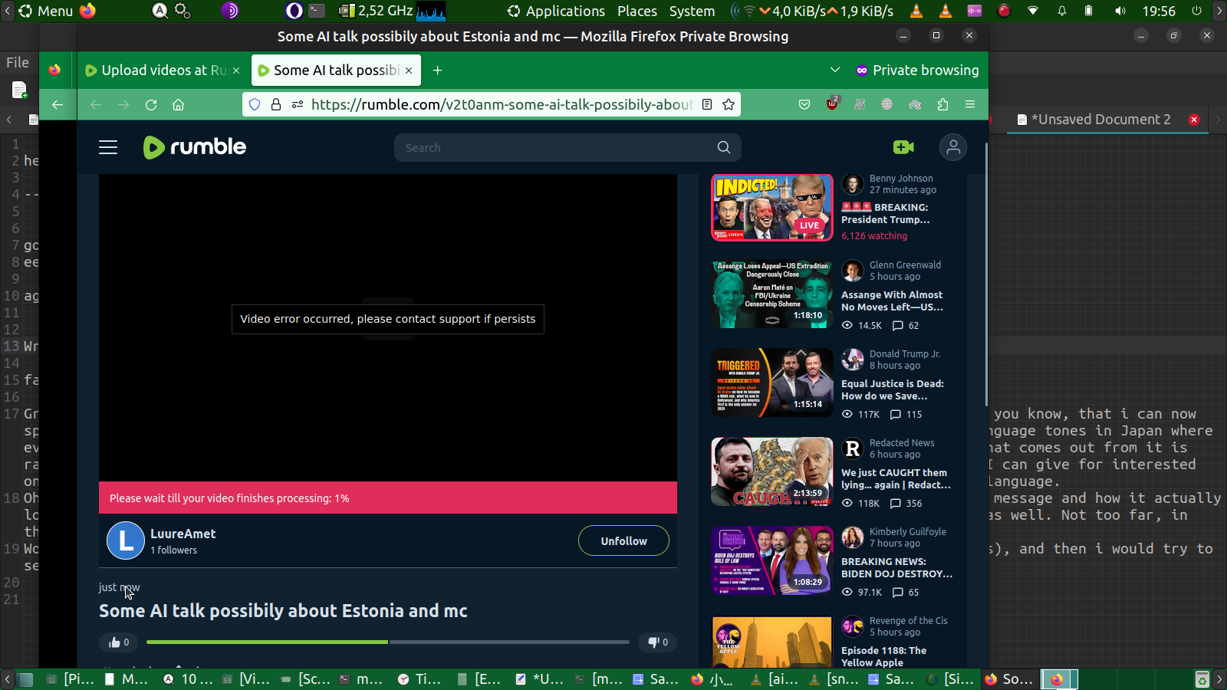Open the Kimberly Guilfoyle video thumbnail

point(772,560)
